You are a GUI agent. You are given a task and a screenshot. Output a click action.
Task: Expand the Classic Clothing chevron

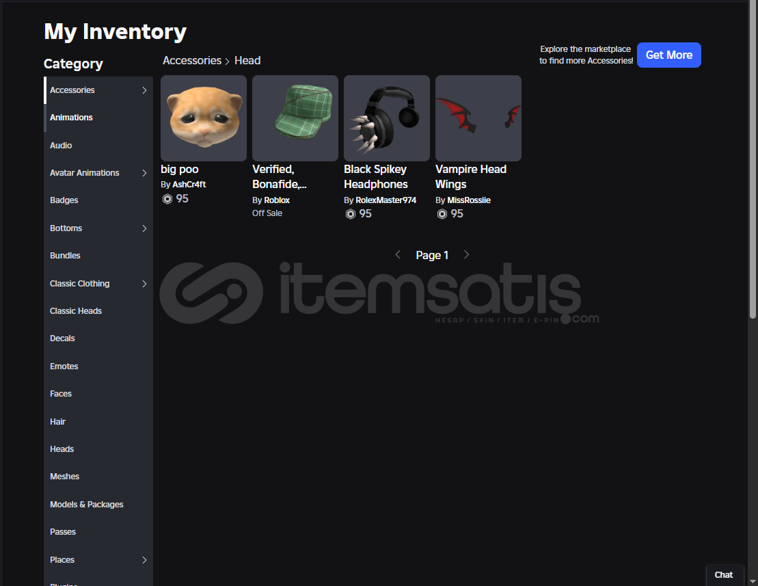click(x=144, y=284)
